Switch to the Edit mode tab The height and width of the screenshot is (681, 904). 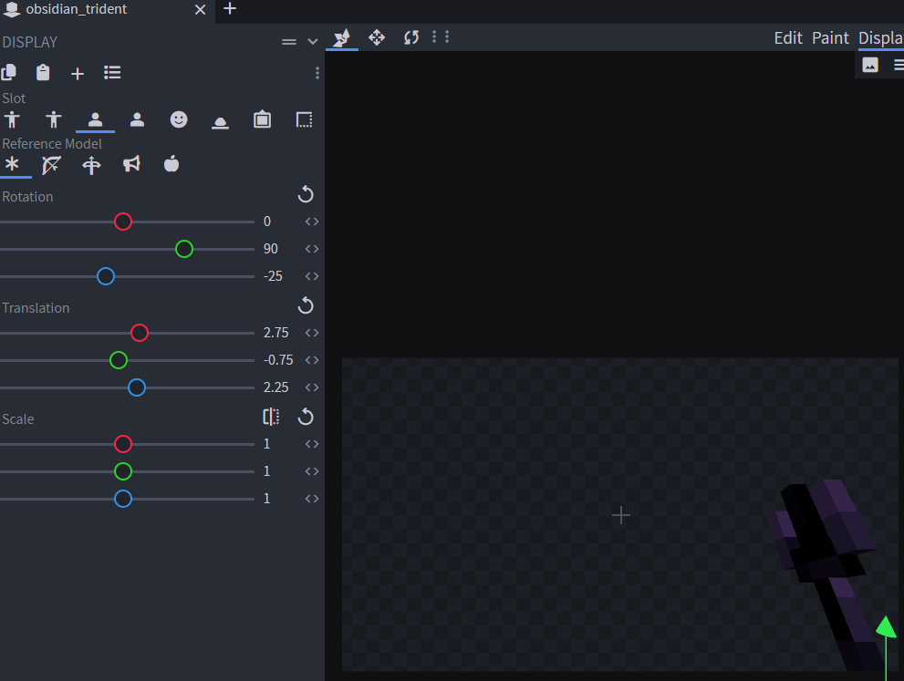pyautogui.click(x=788, y=37)
